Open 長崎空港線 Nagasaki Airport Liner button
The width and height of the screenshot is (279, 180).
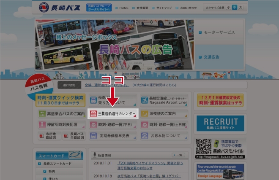point(164,100)
